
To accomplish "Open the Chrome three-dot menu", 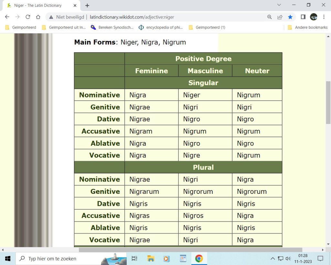I will (x=324, y=17).
